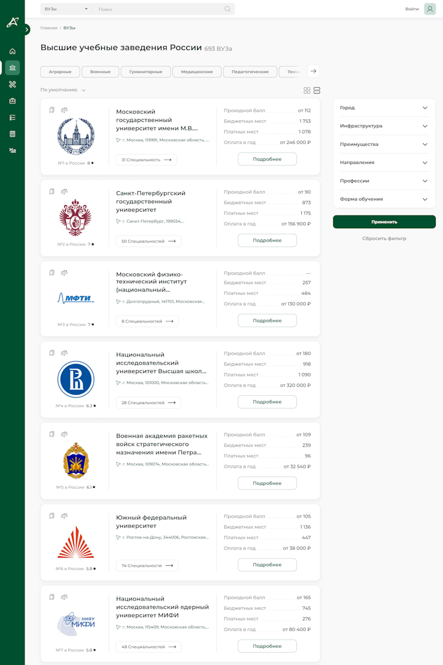Bookmark Национальный исследовательский ядерный университет МИФИ
This screenshot has width=443, height=665.
[x=52, y=597]
